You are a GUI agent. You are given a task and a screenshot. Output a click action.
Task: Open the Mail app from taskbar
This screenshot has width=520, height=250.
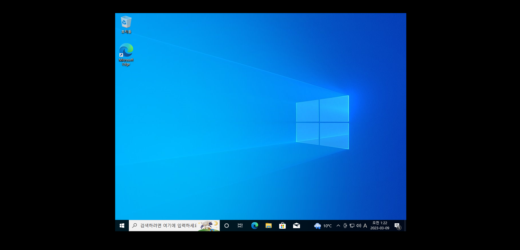pyautogui.click(x=296, y=226)
